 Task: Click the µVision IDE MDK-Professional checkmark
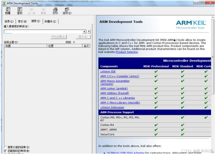click(x=156, y=72)
